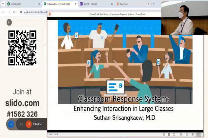Close the Socrative browser tab
Image resolution: width=208 pixels, height=138 pixels.
coord(148,4)
